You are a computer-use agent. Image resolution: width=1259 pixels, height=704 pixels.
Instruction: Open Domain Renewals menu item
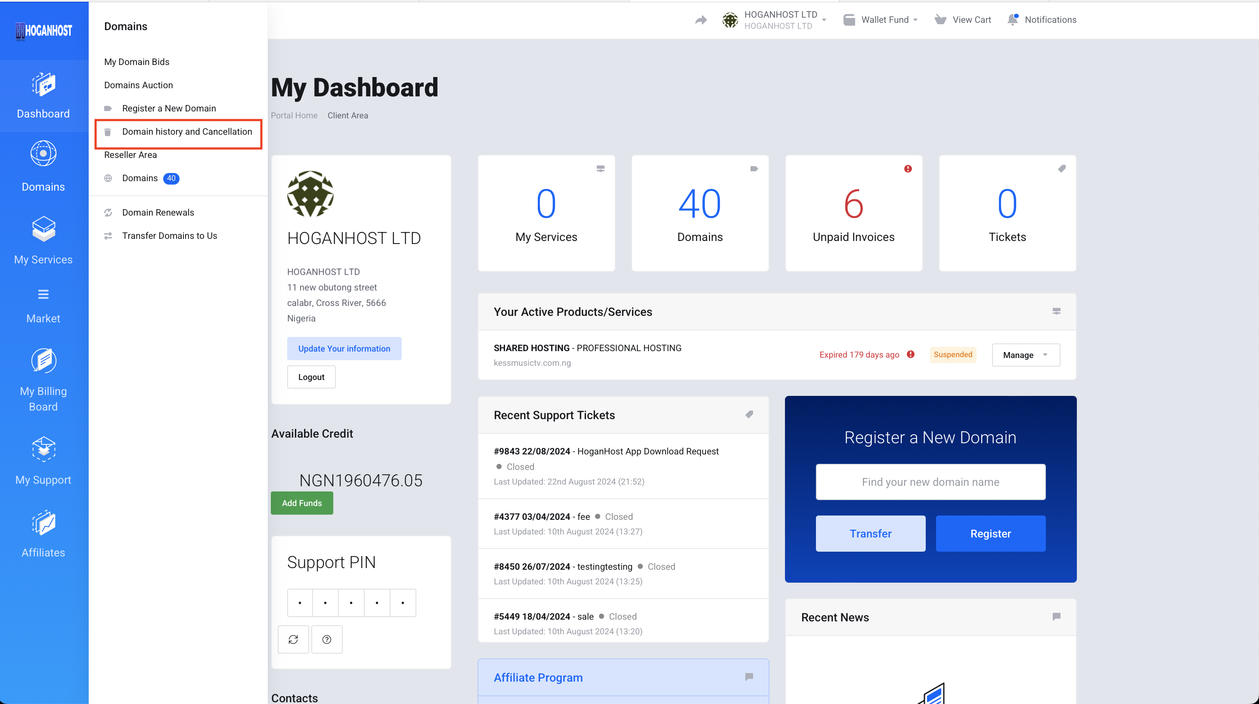click(x=158, y=212)
